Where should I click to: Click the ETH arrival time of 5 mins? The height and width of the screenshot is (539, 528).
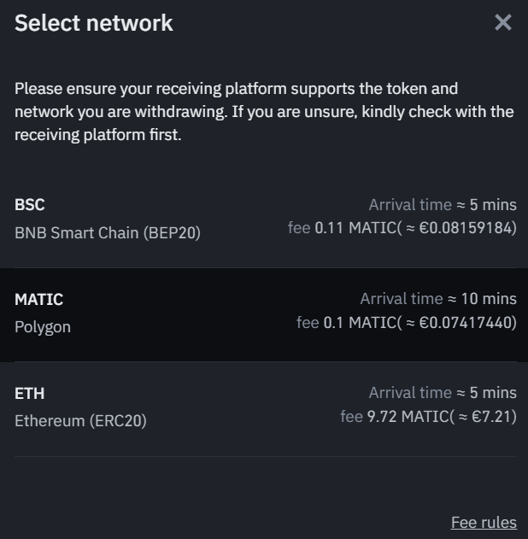(443, 393)
